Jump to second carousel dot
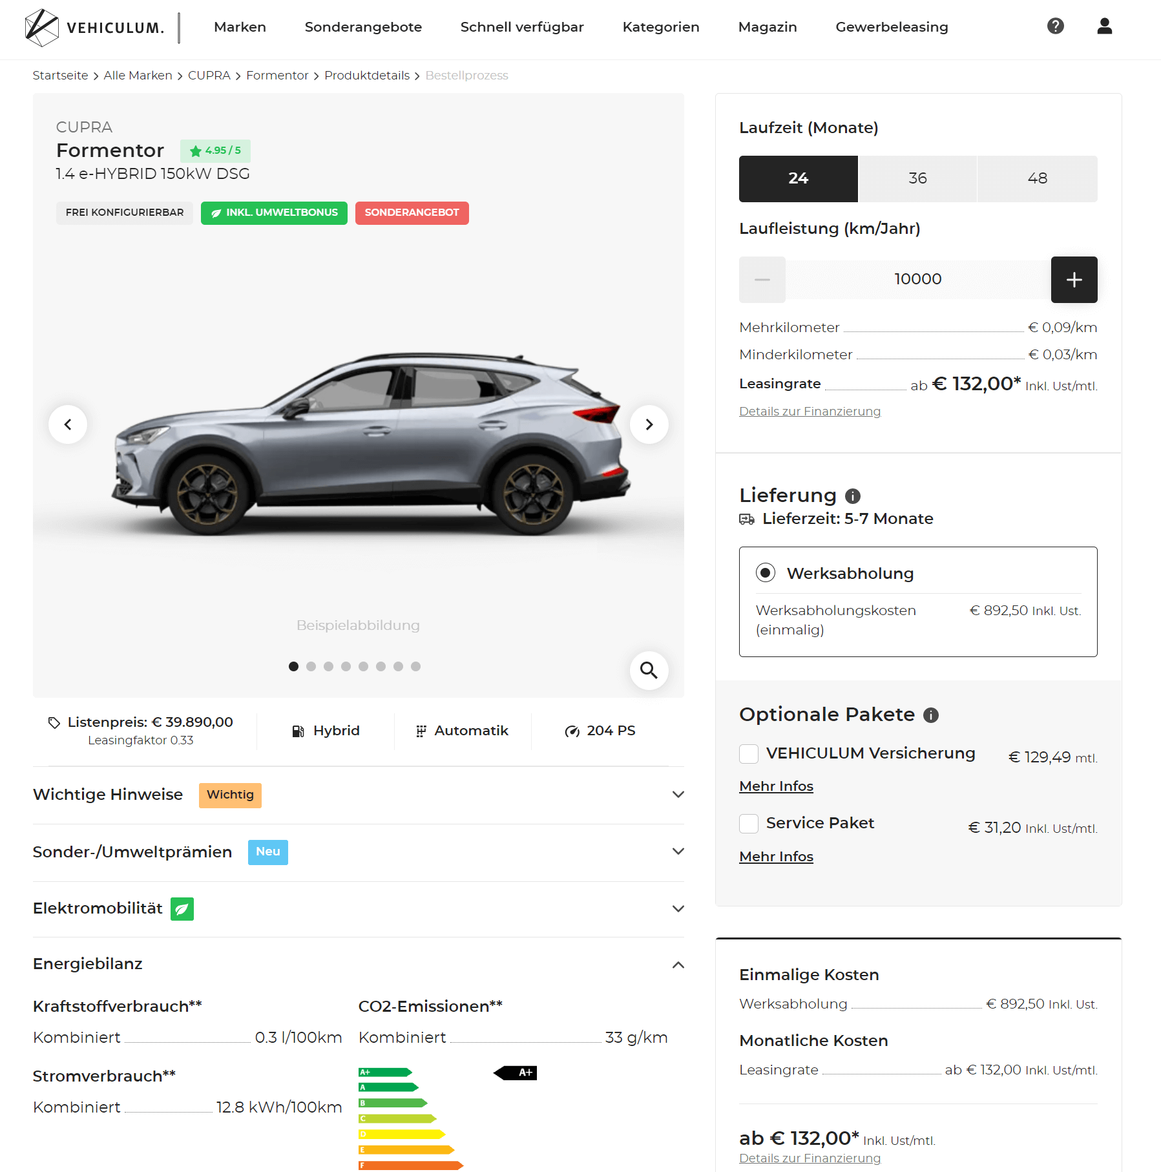 pos(311,667)
